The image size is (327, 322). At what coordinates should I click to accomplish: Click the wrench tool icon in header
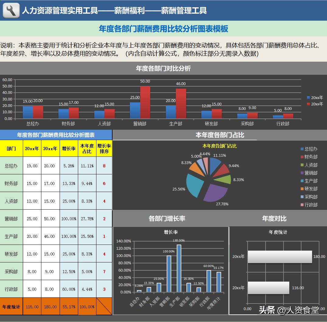[10, 10]
